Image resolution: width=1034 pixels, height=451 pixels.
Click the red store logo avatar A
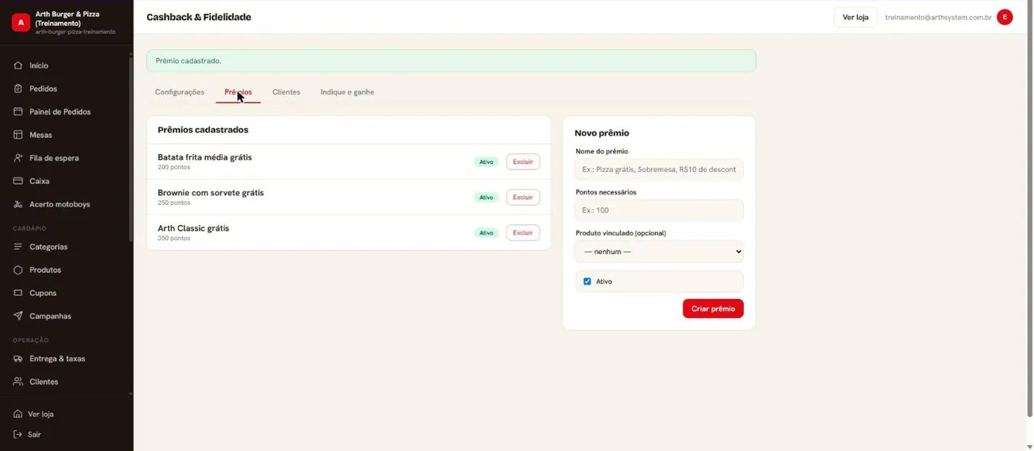21,23
